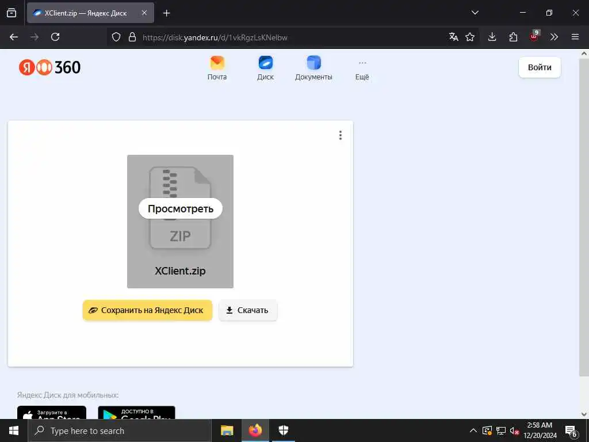Click the network tray icon
This screenshot has height=442, width=589.
[x=501, y=430]
